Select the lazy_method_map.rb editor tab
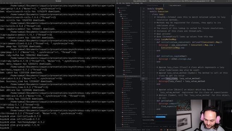This screenshot has width=232, height=131. 175,5
